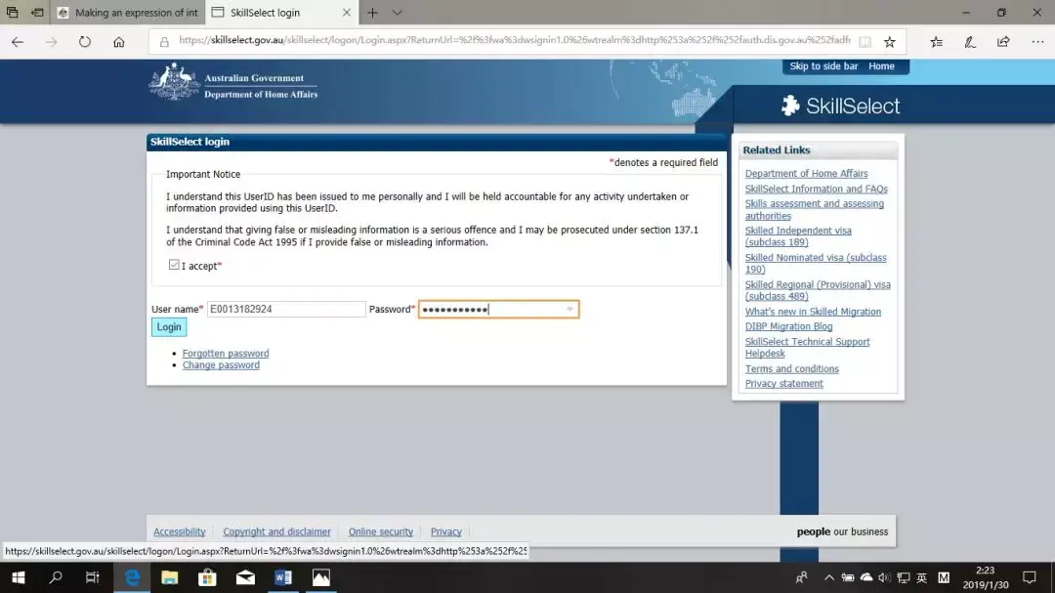Add page to favorites star icon
The image size is (1055, 593).
[890, 42]
